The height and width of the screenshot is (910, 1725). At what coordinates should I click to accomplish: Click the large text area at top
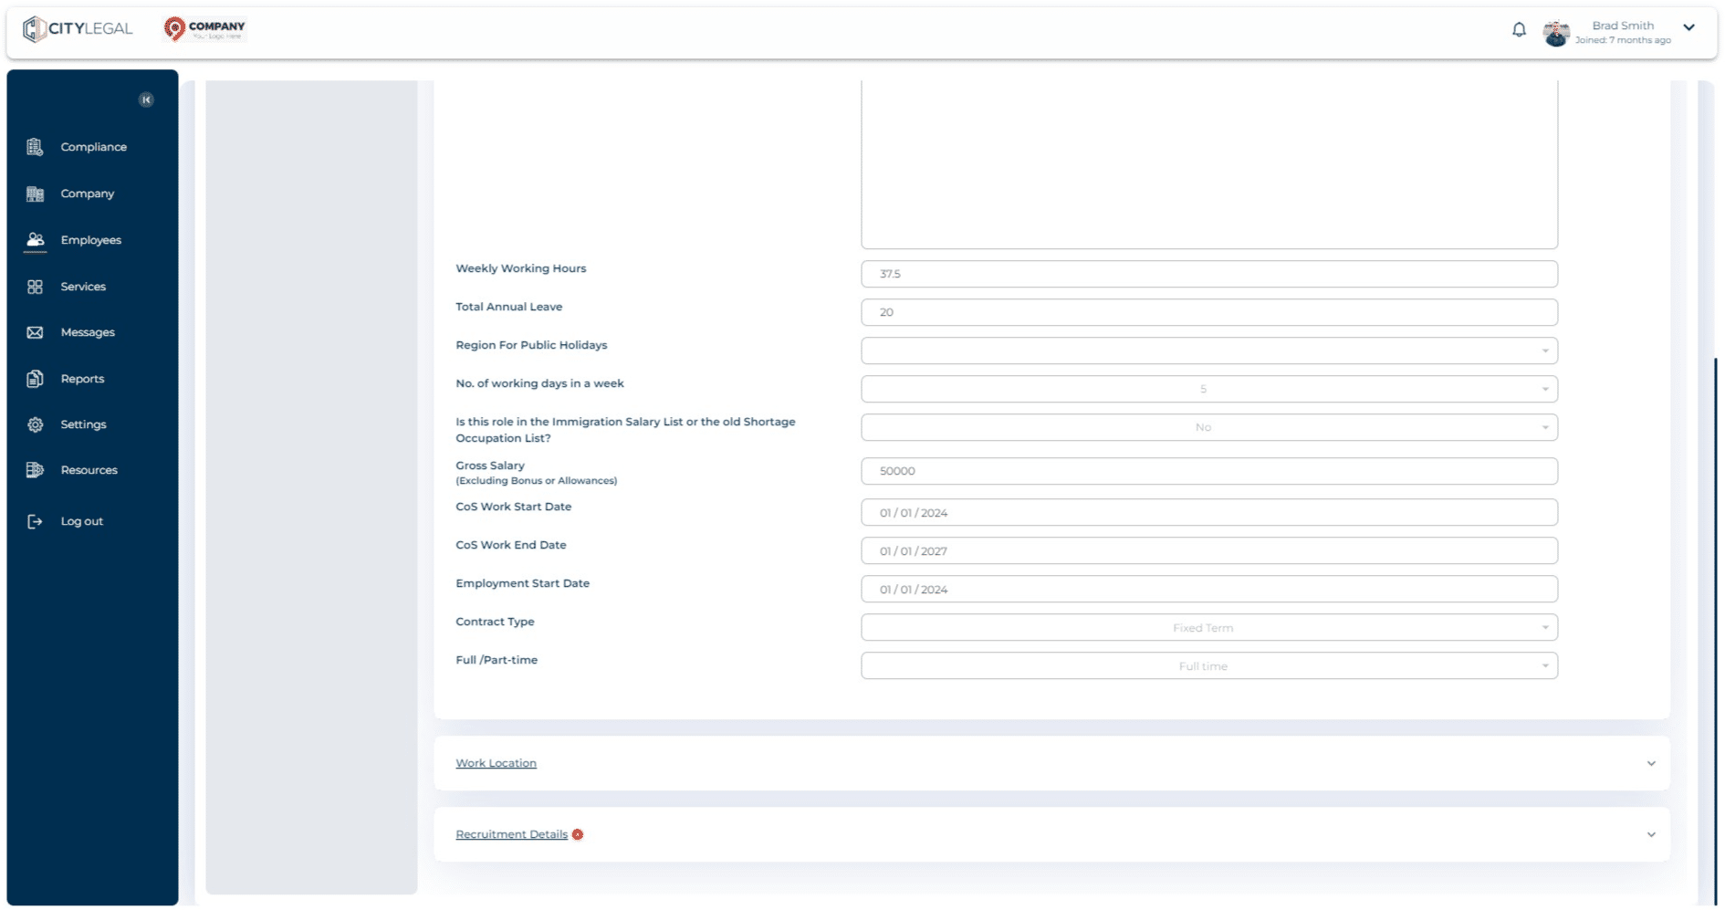pyautogui.click(x=1208, y=164)
